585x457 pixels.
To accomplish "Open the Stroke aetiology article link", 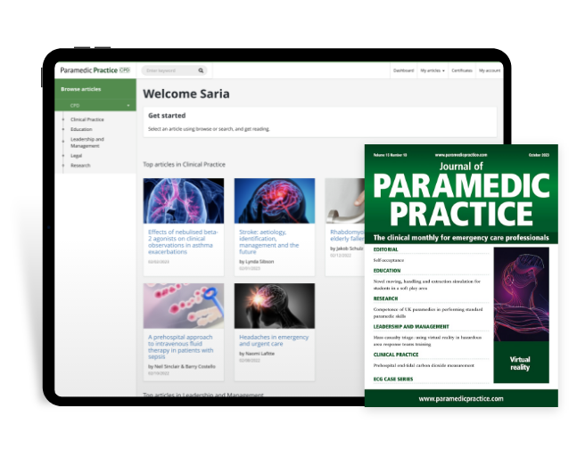I will 268,242.
